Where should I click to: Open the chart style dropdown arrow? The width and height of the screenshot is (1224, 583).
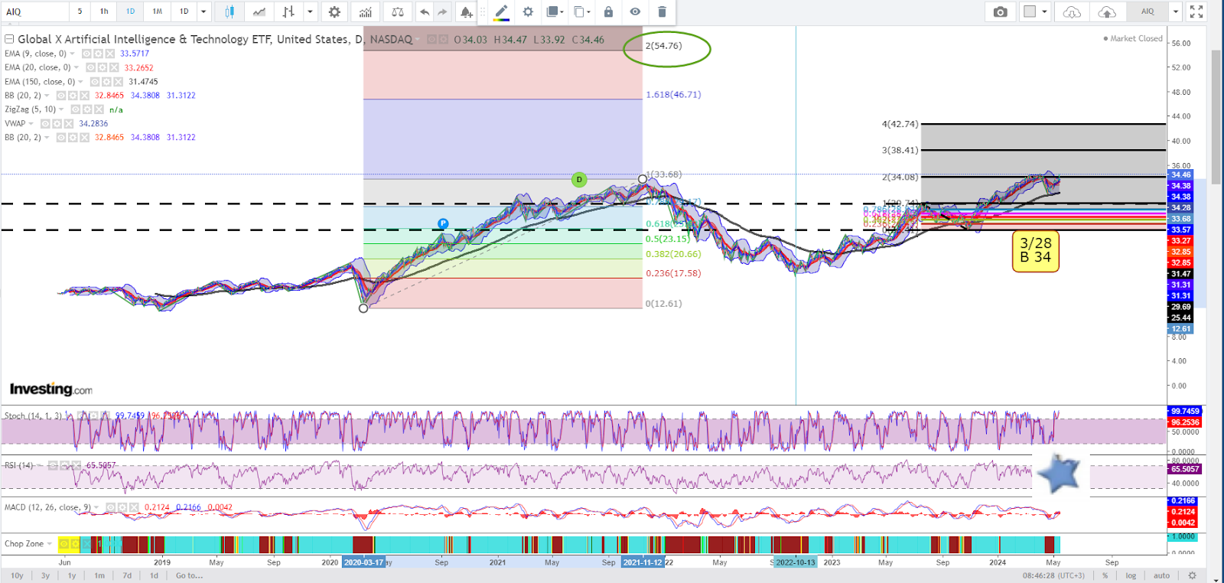pos(310,11)
